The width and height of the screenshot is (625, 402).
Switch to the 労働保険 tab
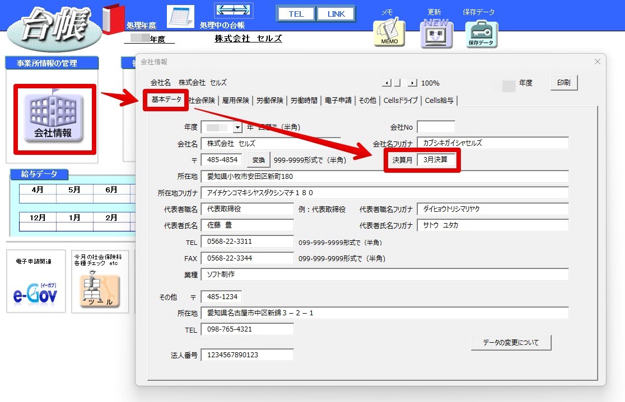pos(270,100)
